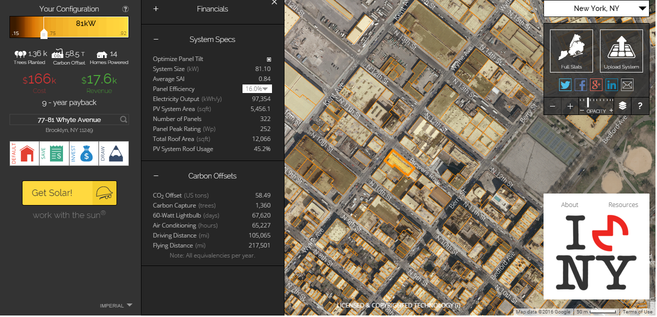Share on Facebook
This screenshot has width=657, height=317.
[x=580, y=85]
